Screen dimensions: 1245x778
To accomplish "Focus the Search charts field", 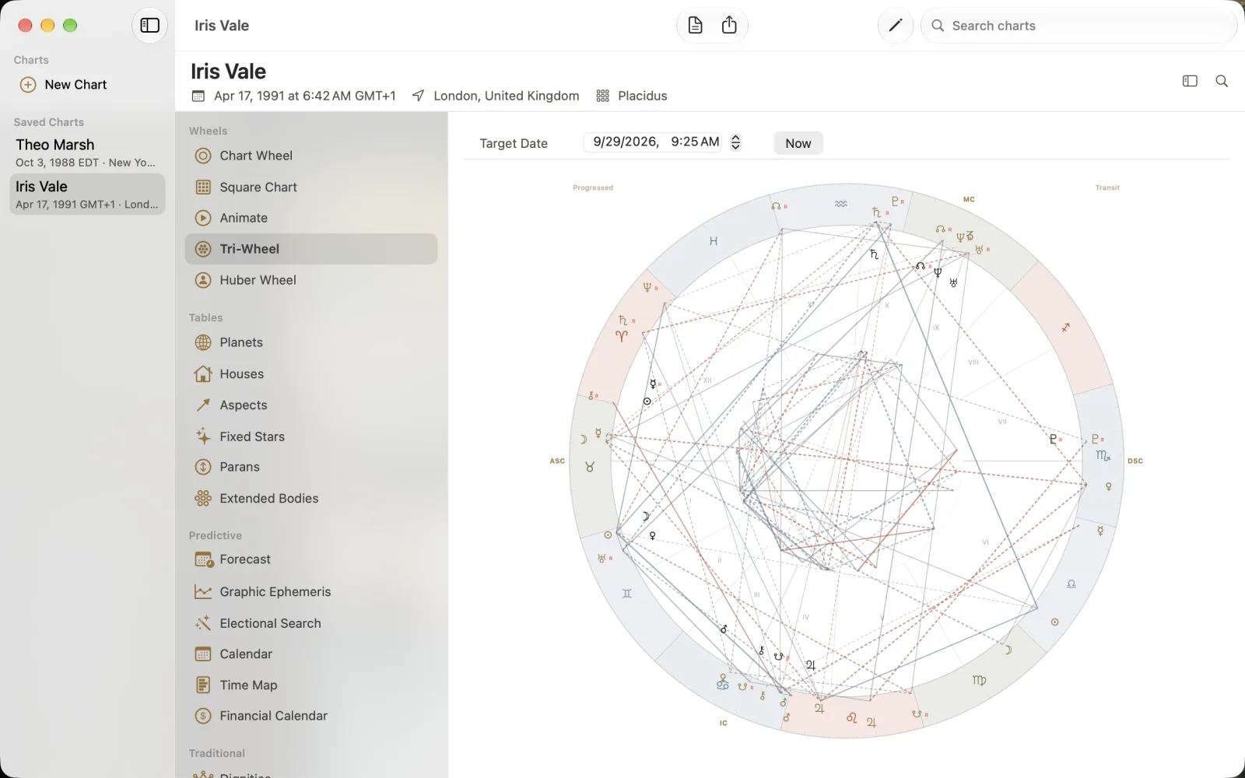I will pyautogui.click(x=1079, y=26).
